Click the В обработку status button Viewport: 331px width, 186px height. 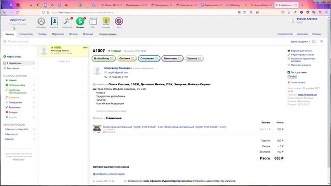pos(103,58)
